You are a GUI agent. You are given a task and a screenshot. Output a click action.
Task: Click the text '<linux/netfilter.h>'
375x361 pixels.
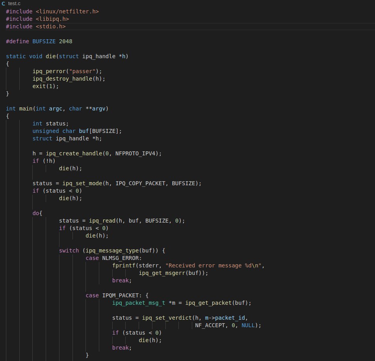[x=67, y=11]
